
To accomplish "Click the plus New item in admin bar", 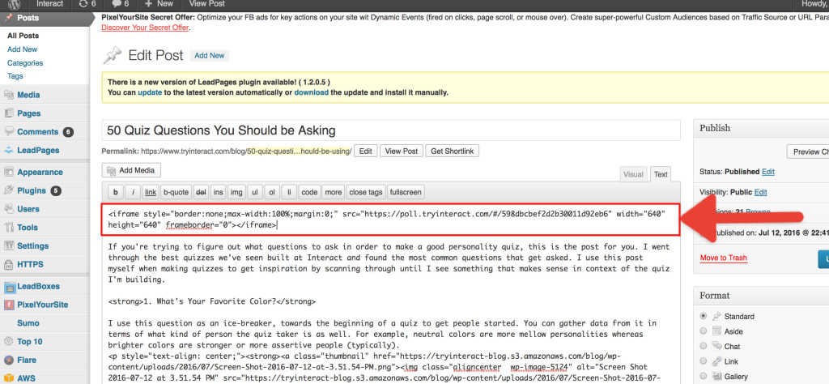I will click(x=159, y=4).
